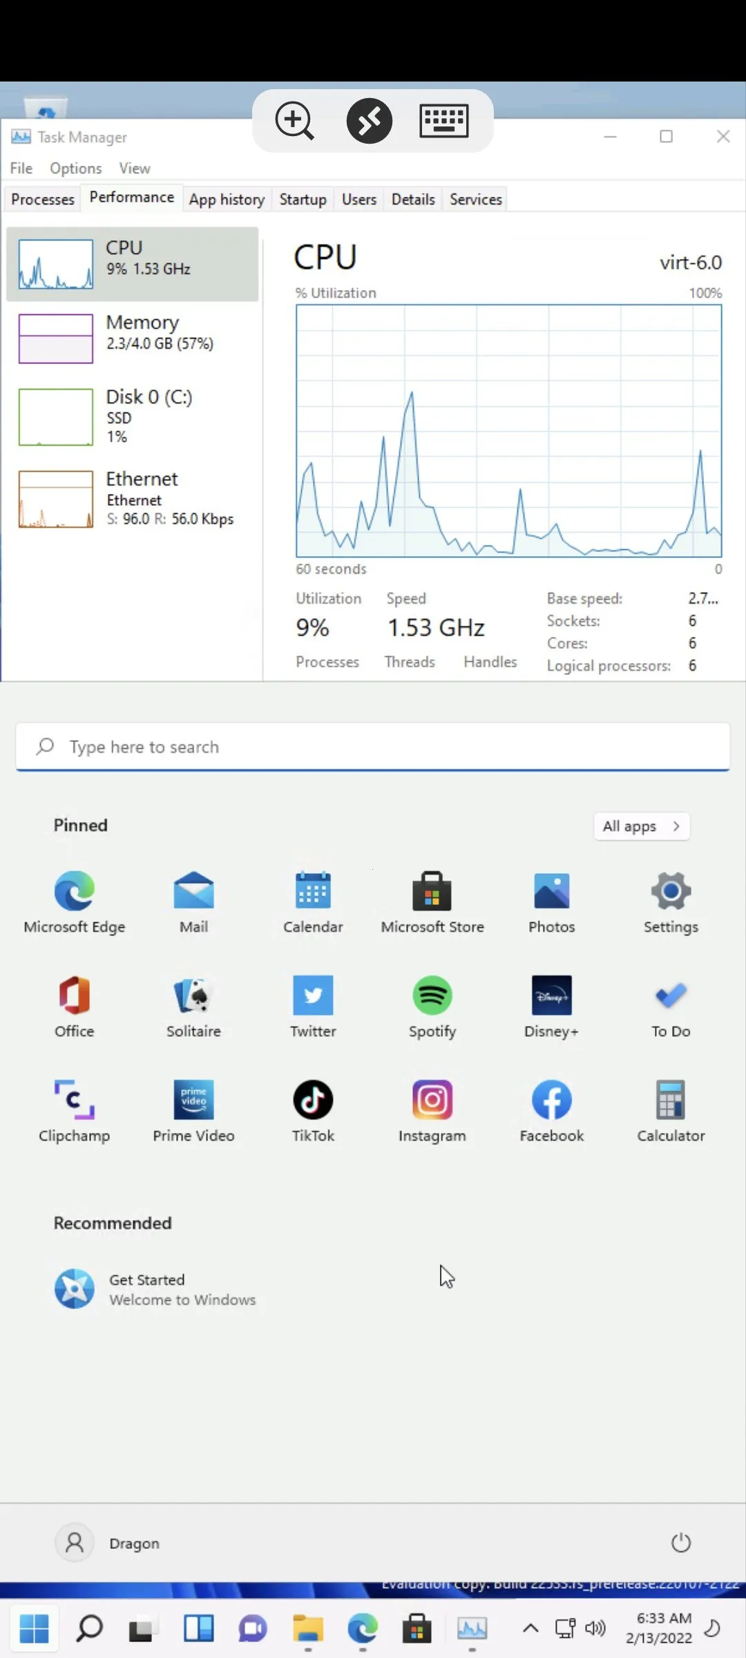Click the Type here to search box
Image resolution: width=746 pixels, height=1658 pixels.
[373, 747]
